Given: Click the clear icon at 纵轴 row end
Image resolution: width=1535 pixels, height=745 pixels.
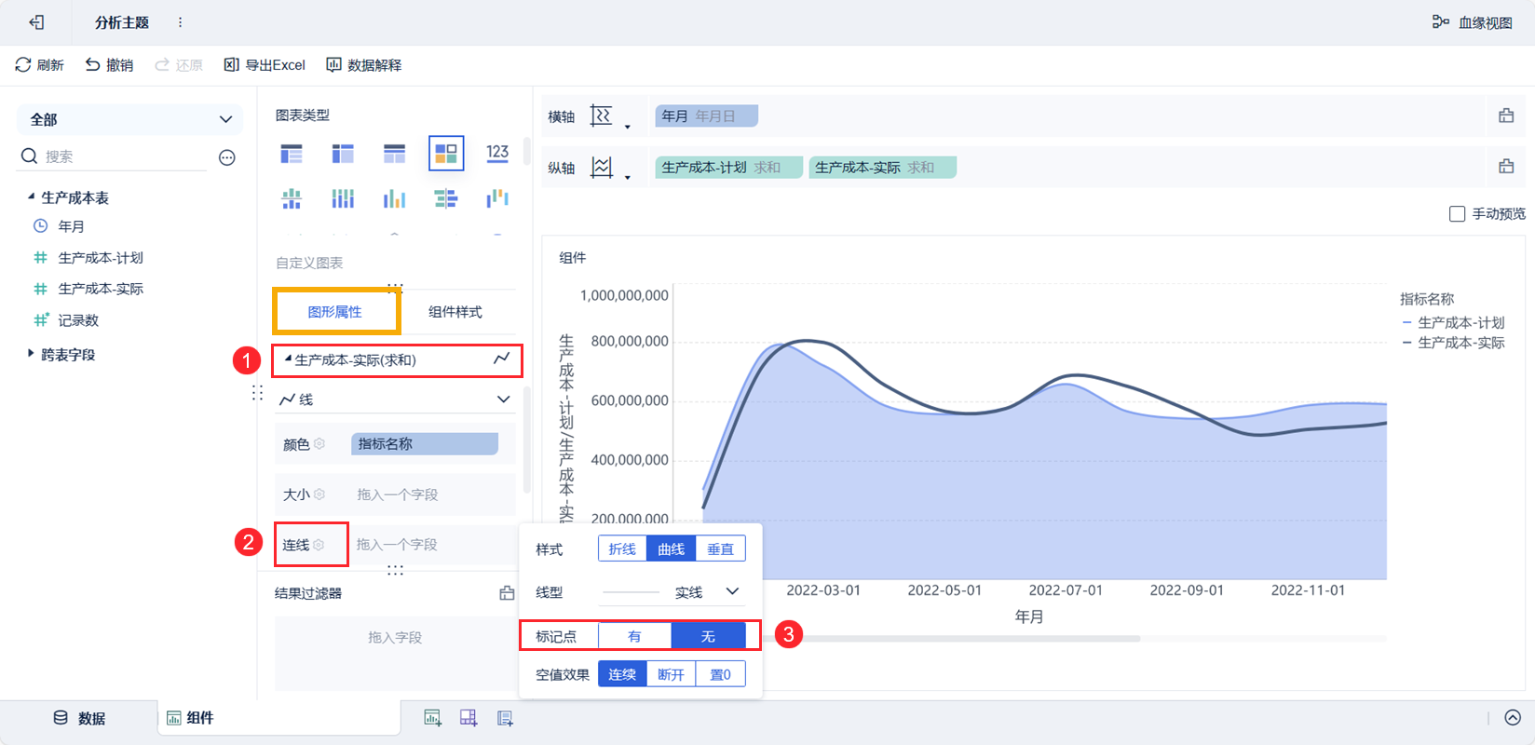Looking at the screenshot, I should tap(1506, 167).
